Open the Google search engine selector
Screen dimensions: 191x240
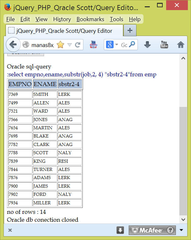[x=112, y=44]
